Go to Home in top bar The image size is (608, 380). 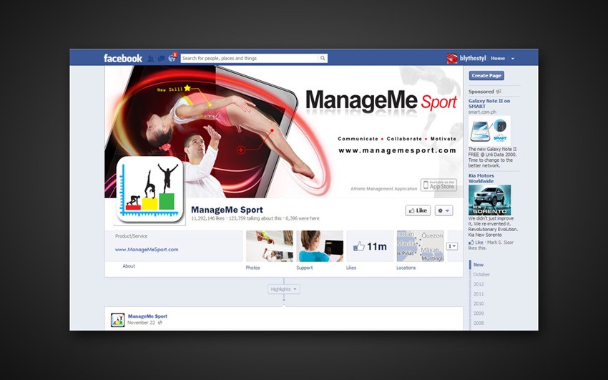[497, 59]
